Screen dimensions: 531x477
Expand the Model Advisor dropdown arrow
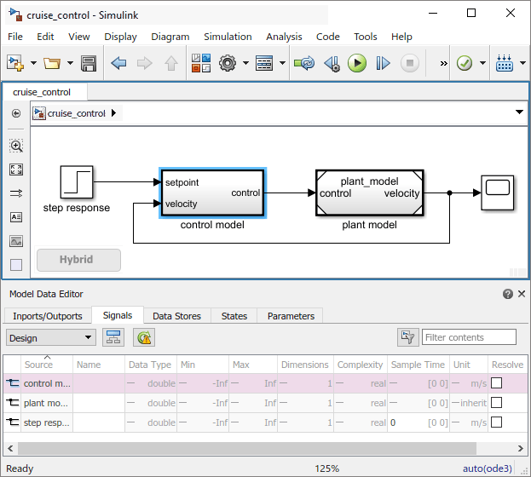click(x=483, y=63)
